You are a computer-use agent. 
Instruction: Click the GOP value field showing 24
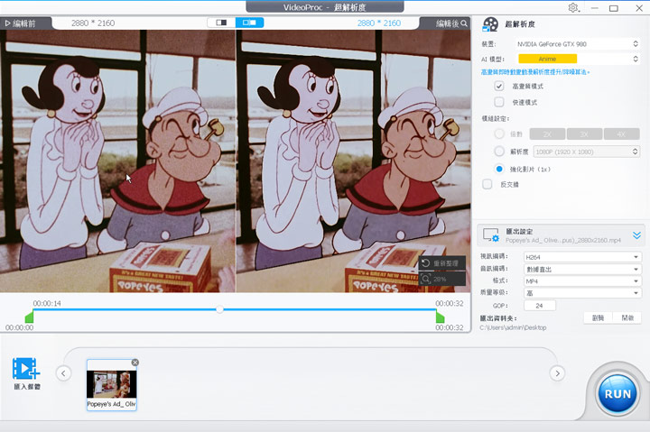click(540, 306)
